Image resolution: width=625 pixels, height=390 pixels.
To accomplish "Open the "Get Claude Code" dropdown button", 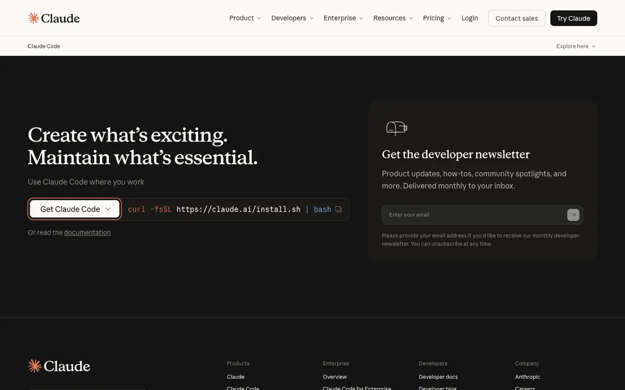I will [75, 209].
